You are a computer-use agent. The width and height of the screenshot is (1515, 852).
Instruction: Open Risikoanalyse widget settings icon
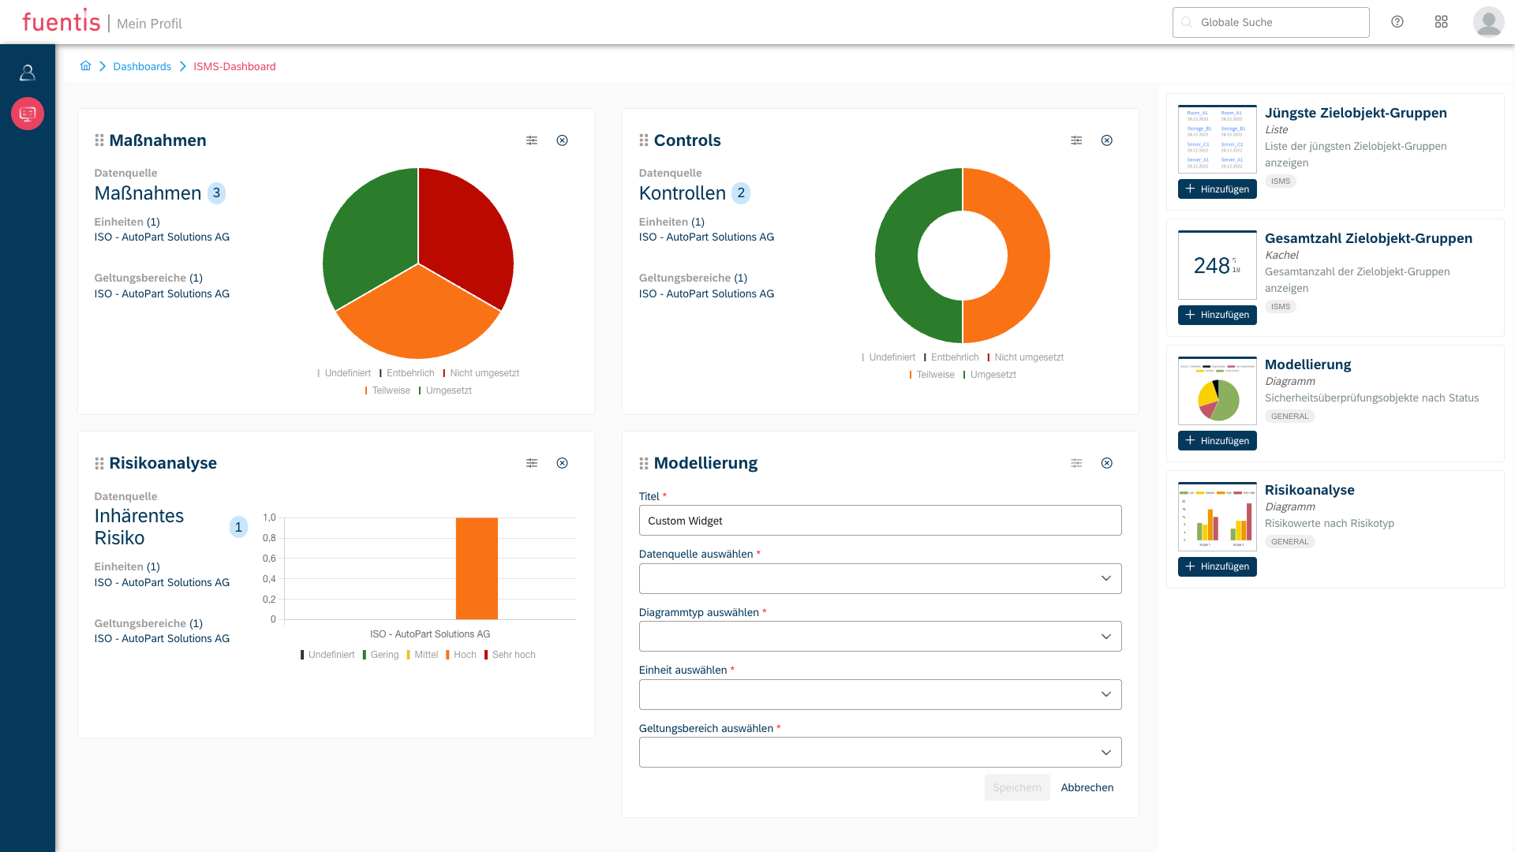click(x=532, y=463)
